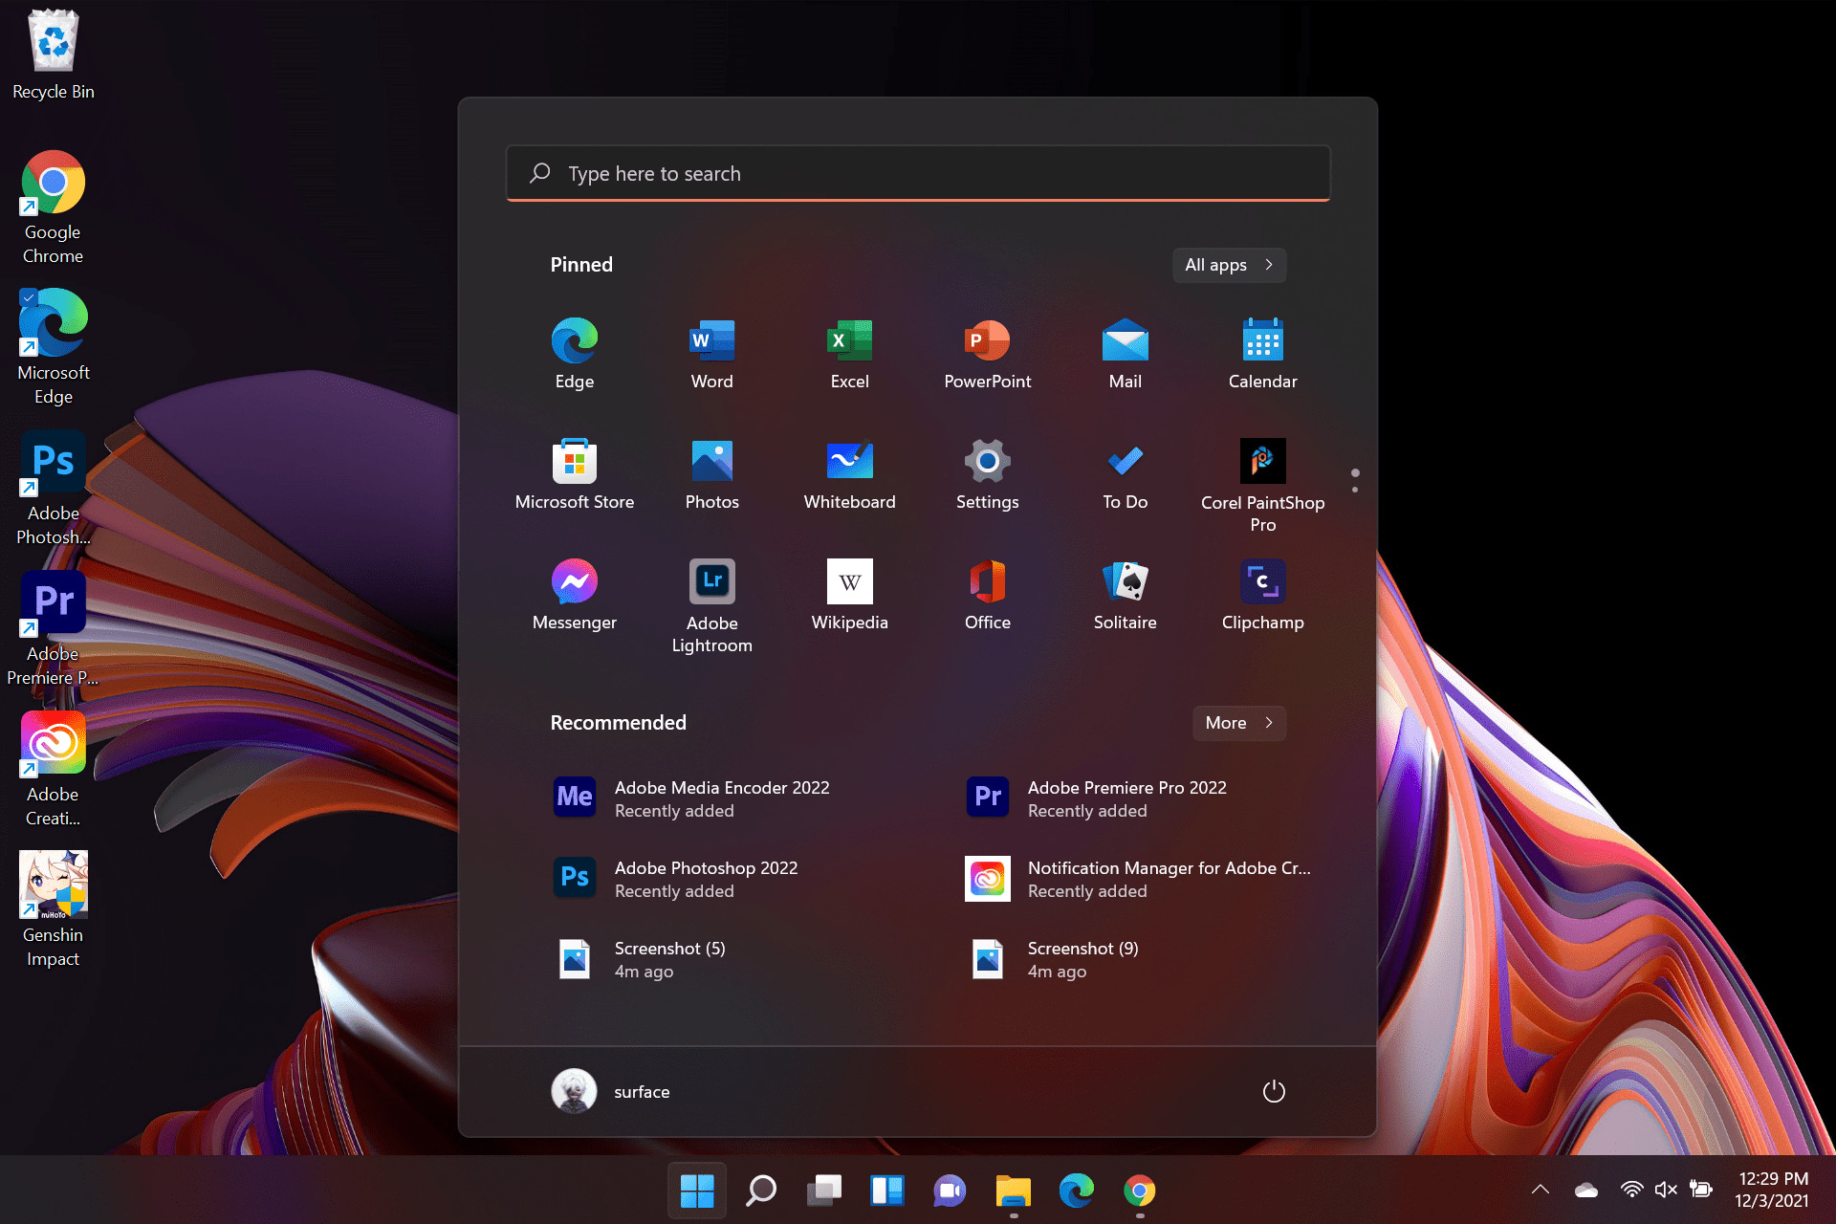Unmute the volume icon in system tray
The width and height of the screenshot is (1836, 1224).
pos(1665,1190)
